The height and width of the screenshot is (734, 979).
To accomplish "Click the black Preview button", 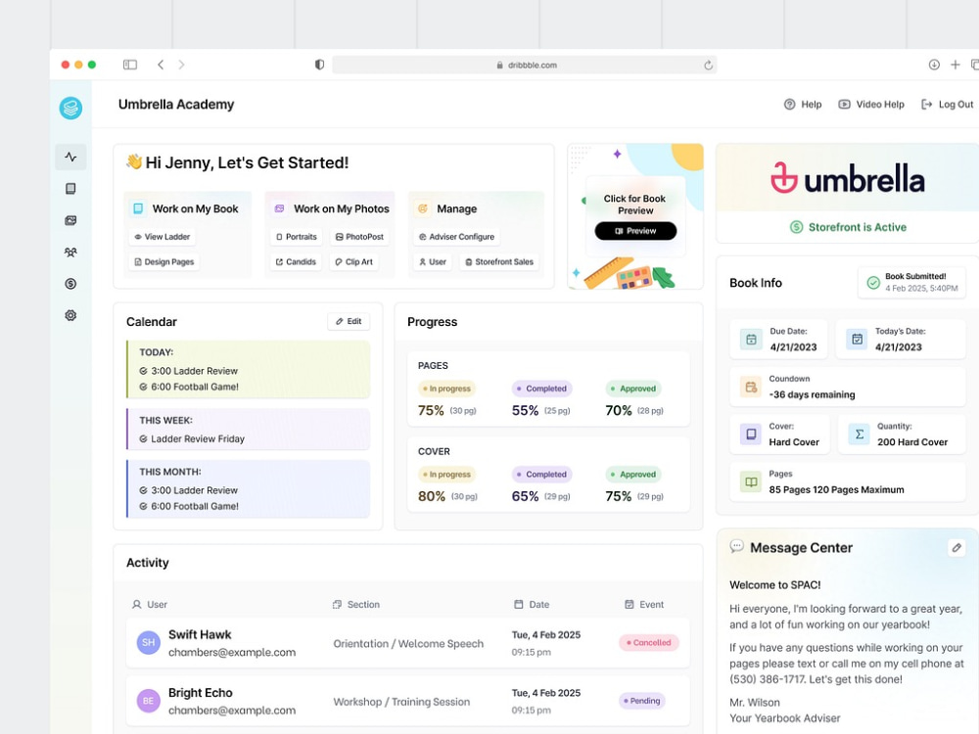I will tap(635, 231).
